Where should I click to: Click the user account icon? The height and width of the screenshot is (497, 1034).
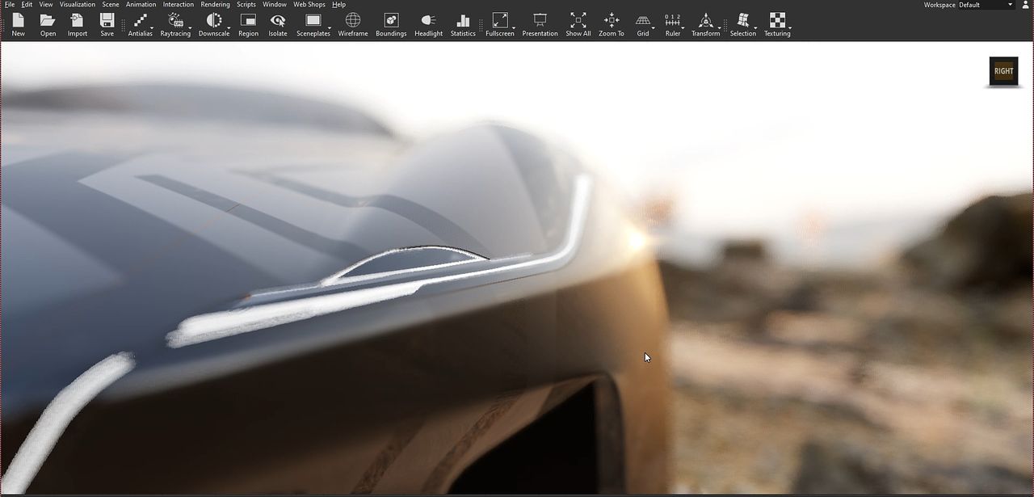(x=1026, y=5)
